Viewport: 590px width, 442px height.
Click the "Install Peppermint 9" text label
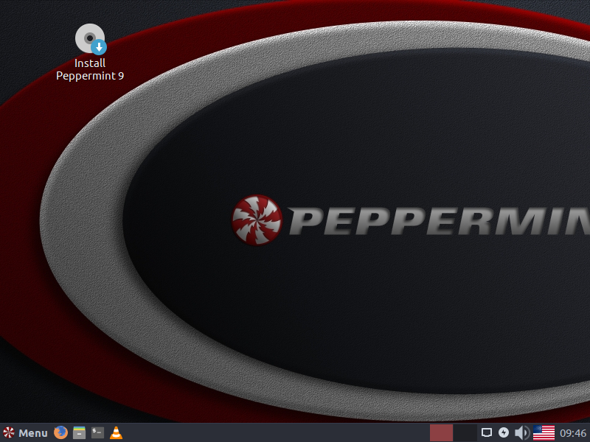point(90,69)
